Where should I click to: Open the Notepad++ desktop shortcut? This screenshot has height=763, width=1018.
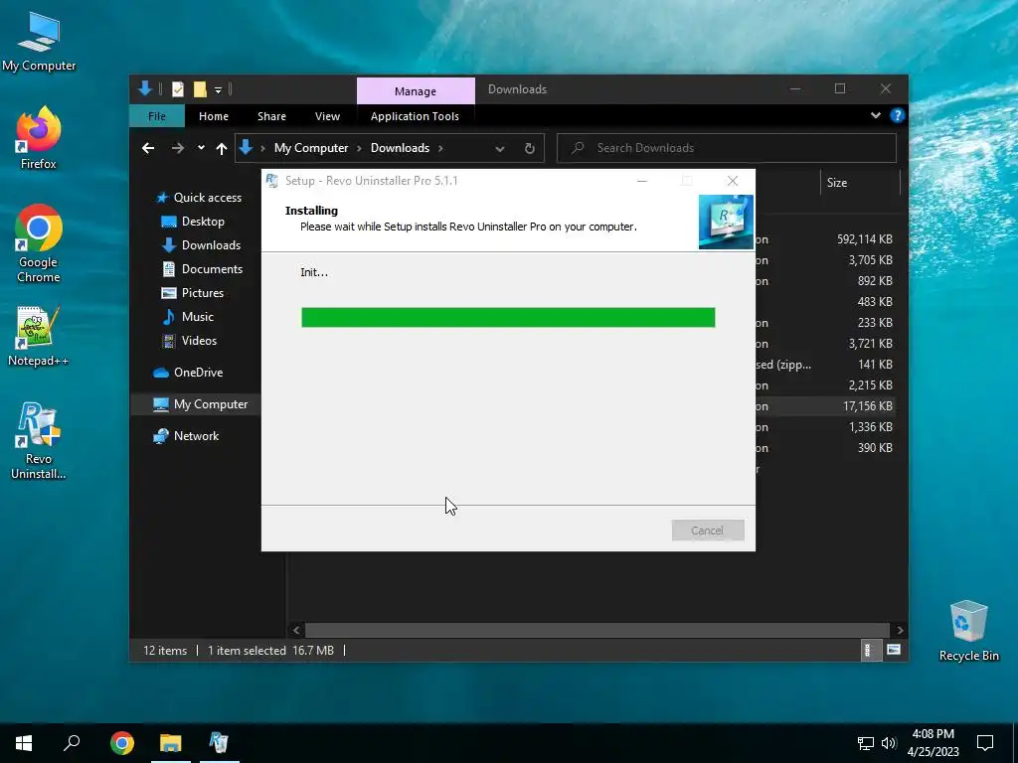pos(39,336)
